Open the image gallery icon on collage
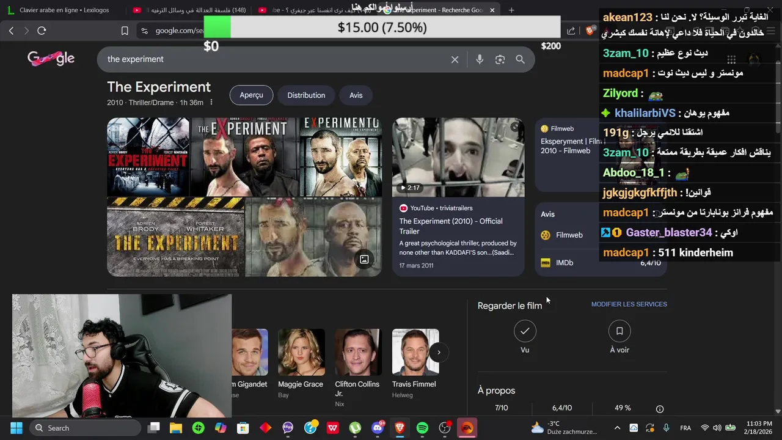Screen dimensions: 782x440 click(x=364, y=259)
